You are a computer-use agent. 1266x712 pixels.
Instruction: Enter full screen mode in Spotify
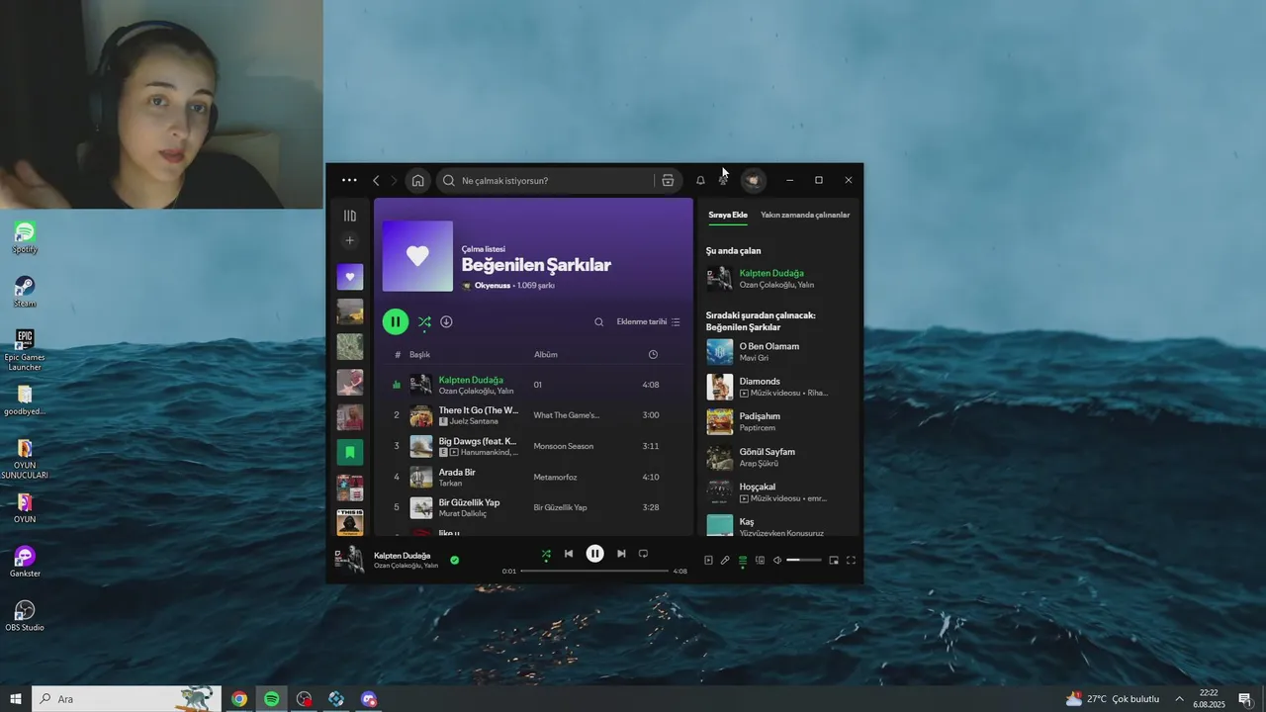(851, 560)
